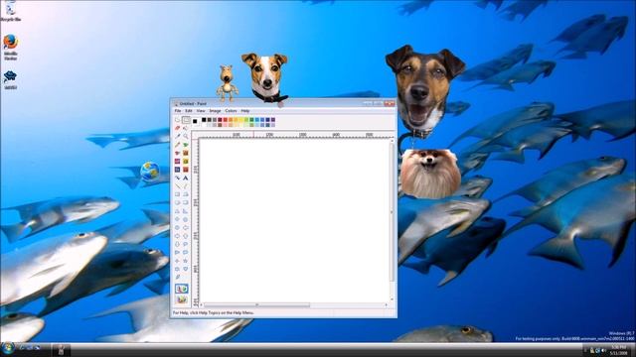Select the Fill With Color bucket tool
The height and width of the screenshot is (357, 636).
pyautogui.click(x=186, y=128)
